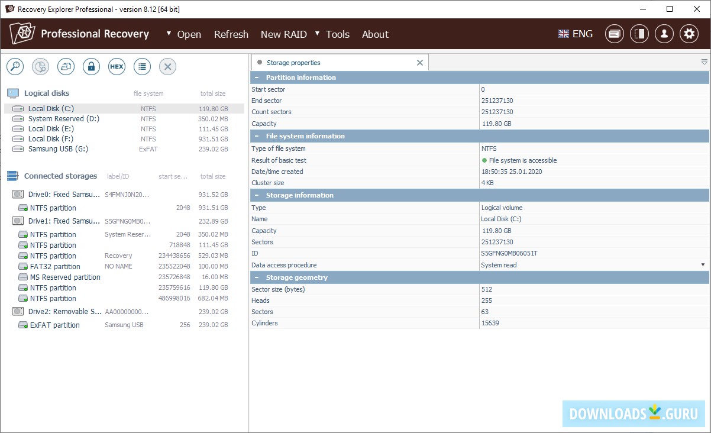Open settings via the gear icon
Viewport: 711px width, 433px height.
[689, 34]
